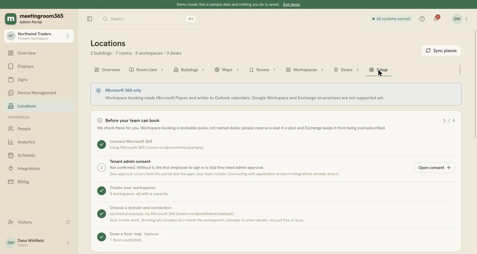Switch to the Overview tab

pyautogui.click(x=107, y=70)
